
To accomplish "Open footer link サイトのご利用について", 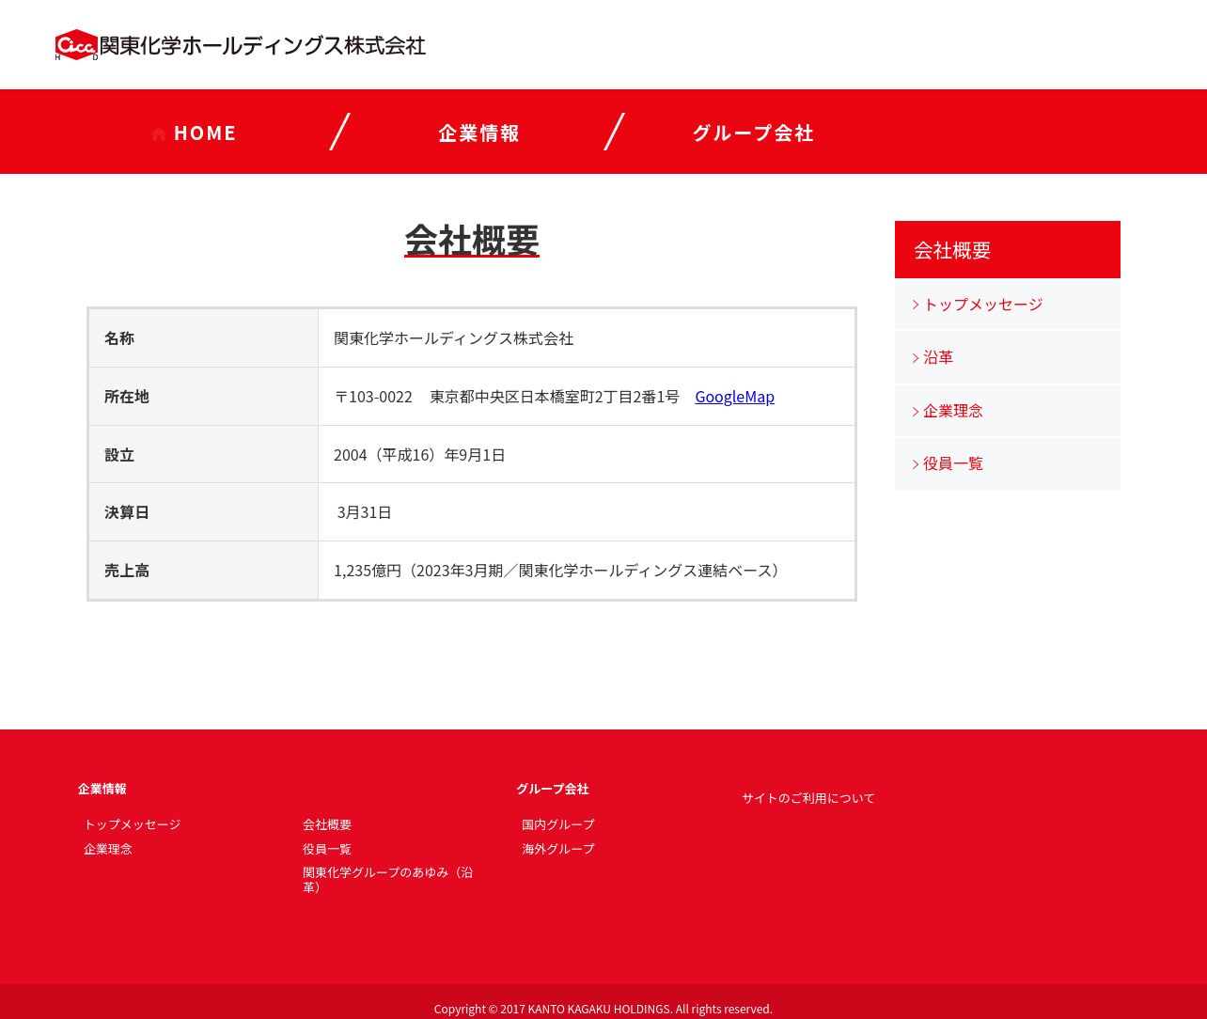I will click(808, 798).
